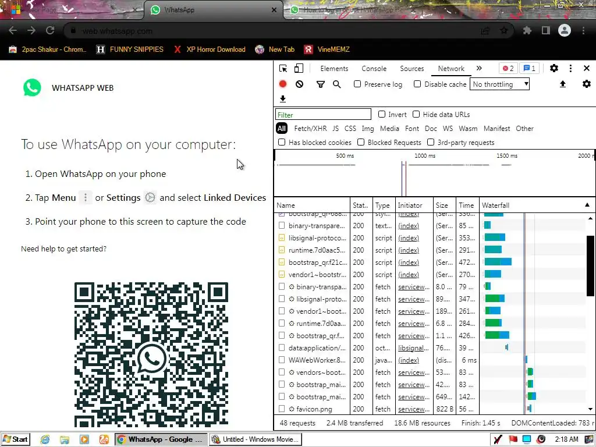Switch to the Elements tab
This screenshot has width=596, height=447.
pyautogui.click(x=334, y=69)
